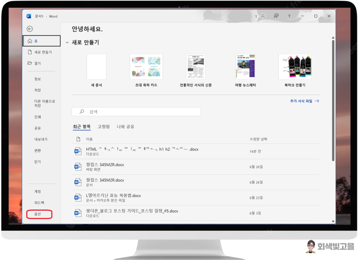Open Word 옵션 settings
Screen dimensions: 358x260
[x=39, y=214]
